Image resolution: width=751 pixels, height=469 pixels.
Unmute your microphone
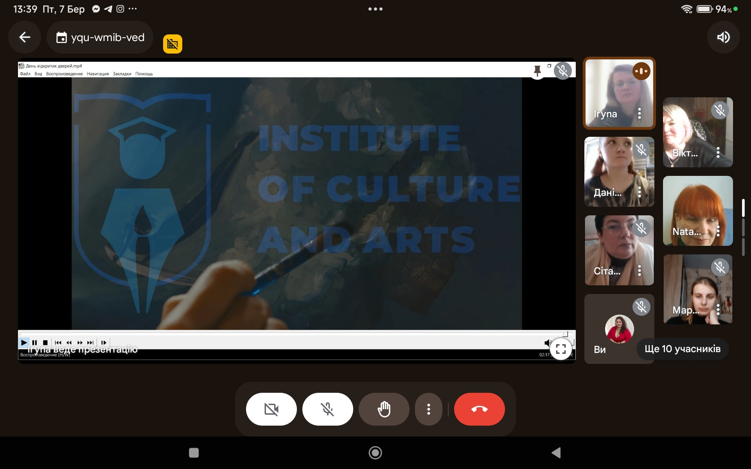pos(328,409)
